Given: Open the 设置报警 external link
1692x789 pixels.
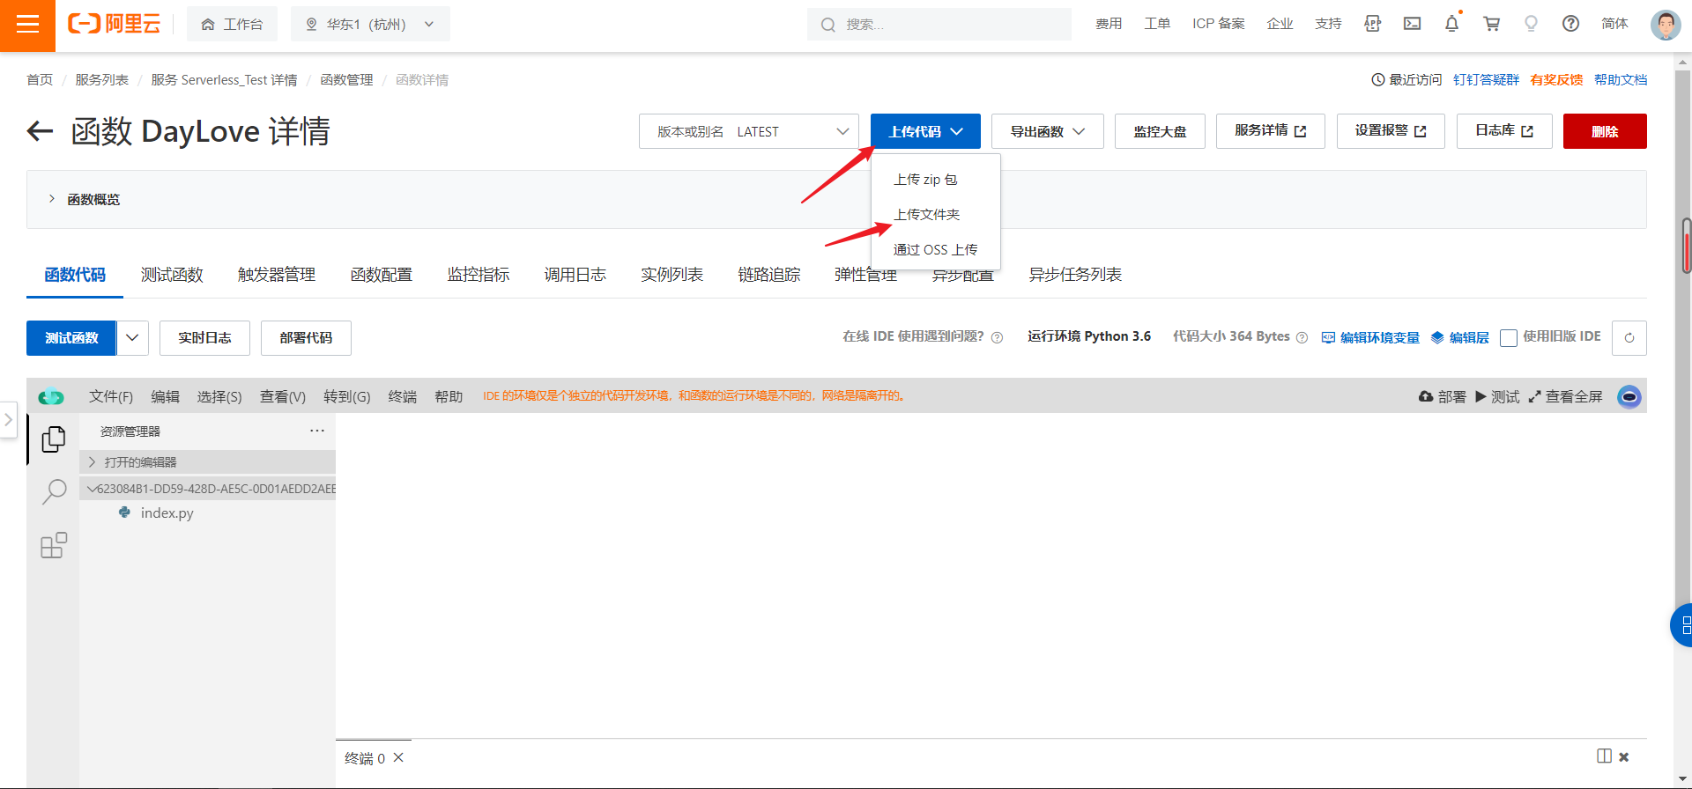Looking at the screenshot, I should click(x=1391, y=131).
